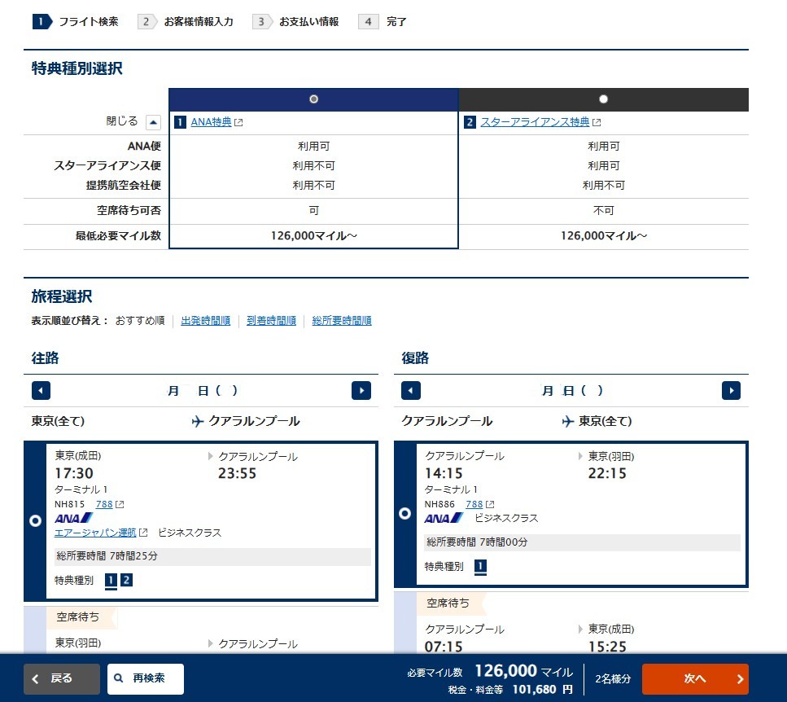Click external link icon beside ANA特典

pyautogui.click(x=238, y=122)
